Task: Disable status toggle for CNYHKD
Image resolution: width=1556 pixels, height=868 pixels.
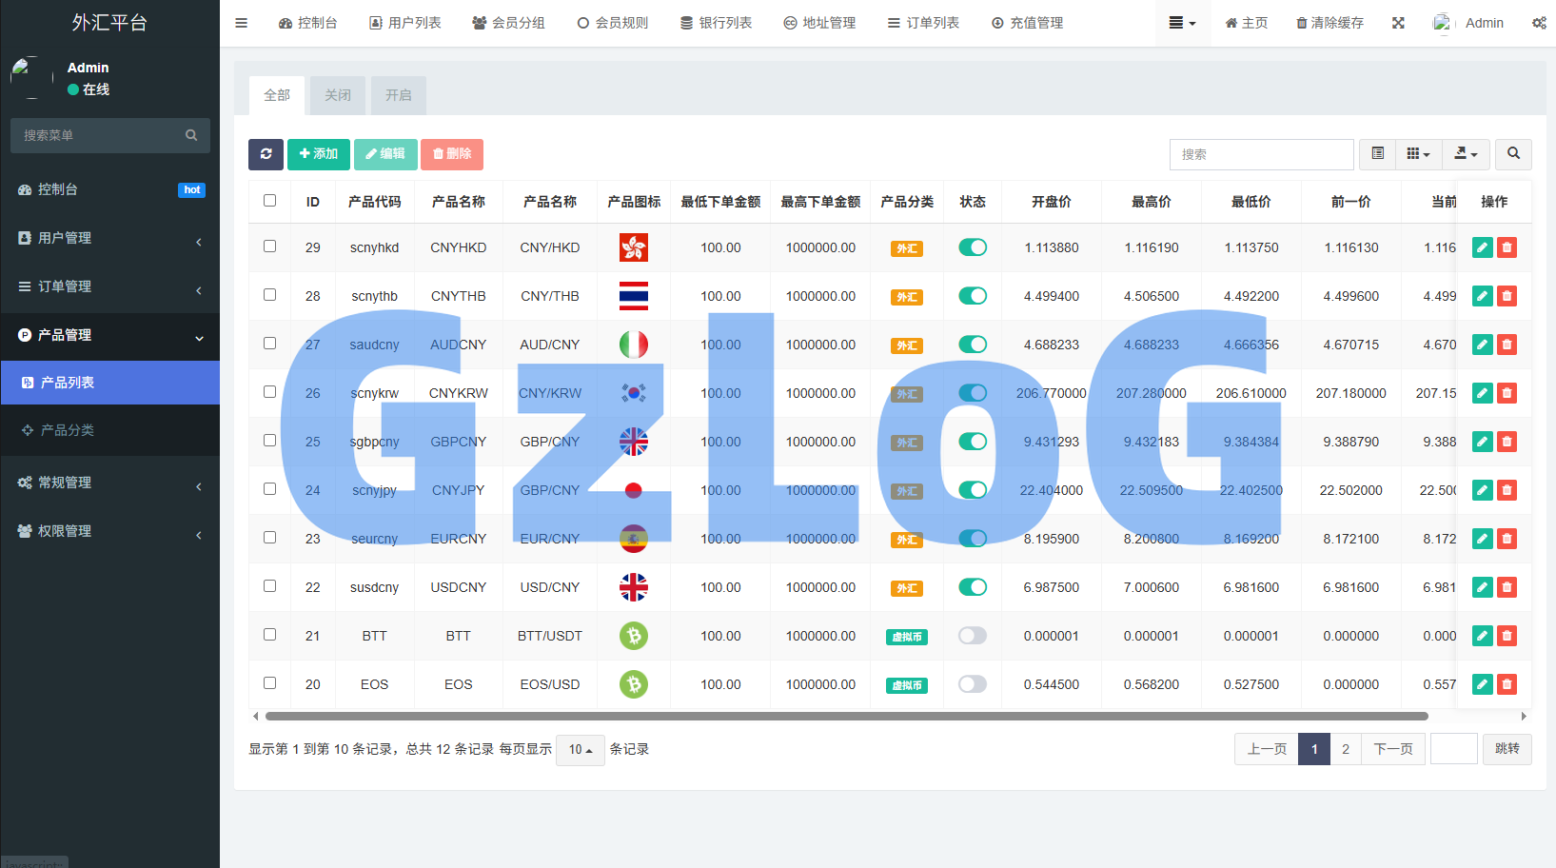Action: tap(972, 247)
